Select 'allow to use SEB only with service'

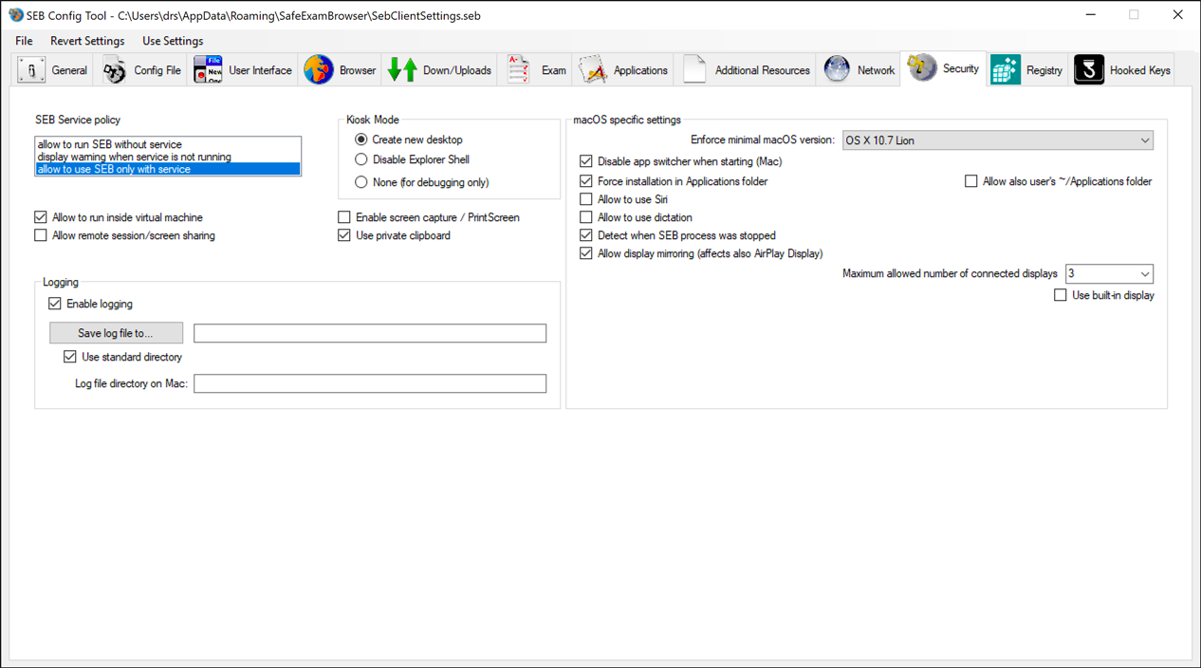coord(168,169)
